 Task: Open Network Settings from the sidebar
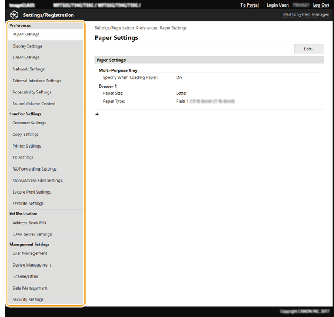(x=29, y=69)
